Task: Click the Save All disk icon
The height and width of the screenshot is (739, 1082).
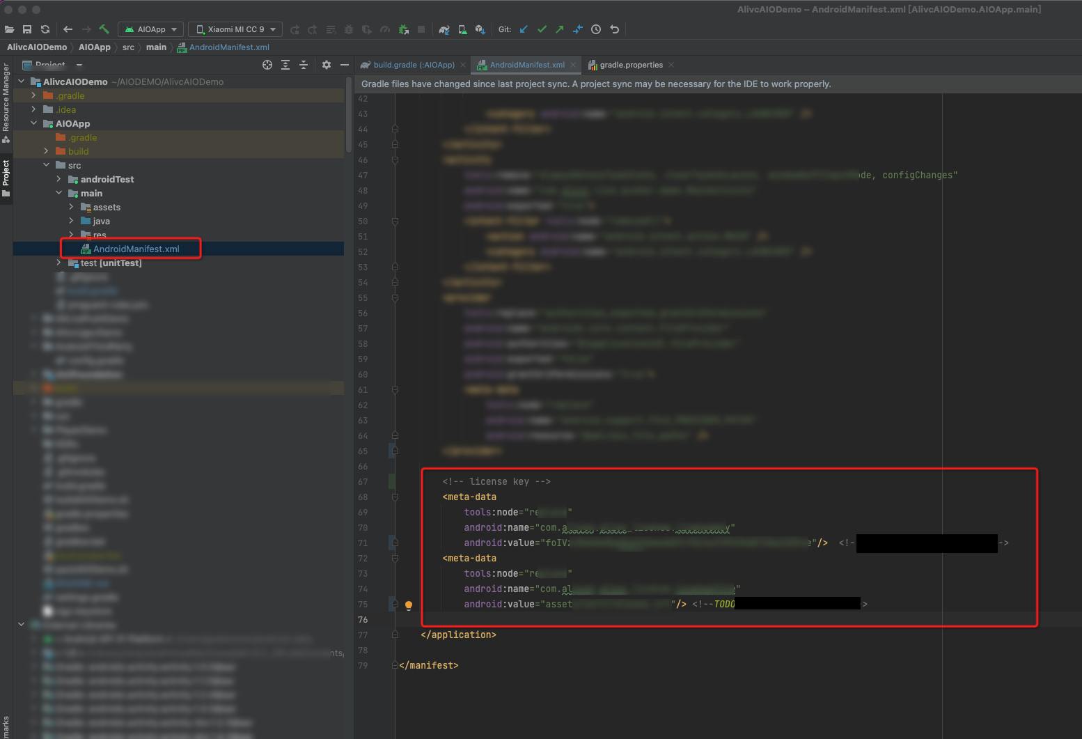Action: coord(27,29)
